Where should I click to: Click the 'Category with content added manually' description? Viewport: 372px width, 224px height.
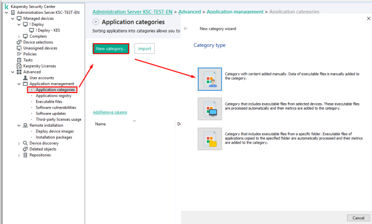coord(292,76)
